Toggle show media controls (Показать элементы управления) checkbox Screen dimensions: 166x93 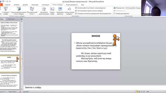point(76,13)
